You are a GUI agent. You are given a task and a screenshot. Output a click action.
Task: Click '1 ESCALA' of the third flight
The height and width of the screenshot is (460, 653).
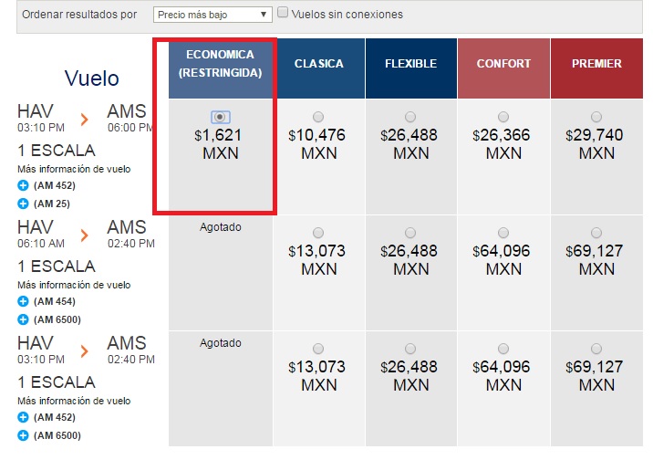click(x=57, y=382)
